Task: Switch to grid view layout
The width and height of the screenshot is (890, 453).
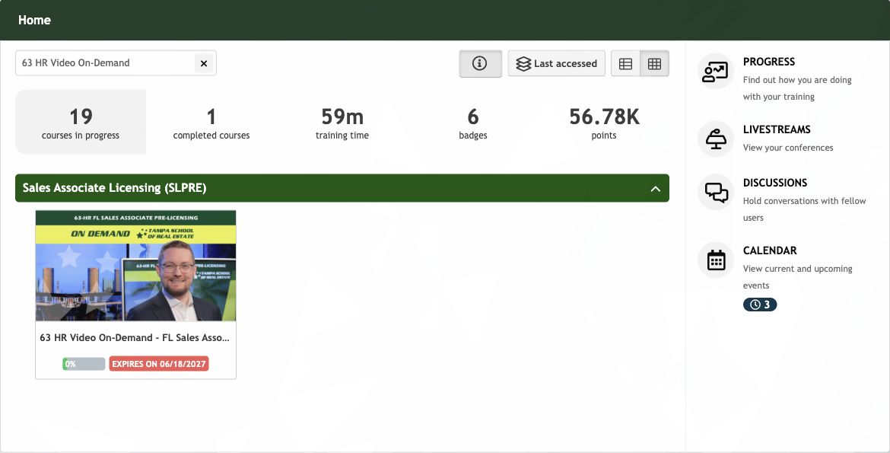Action: [x=654, y=64]
